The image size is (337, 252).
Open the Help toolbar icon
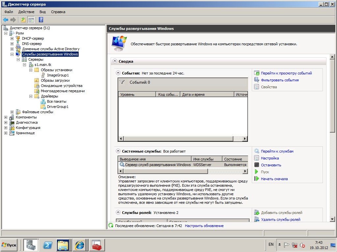click(x=41, y=20)
